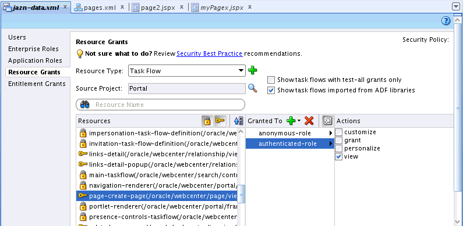Toggle resources with grants key filter
Image resolution: width=463 pixels, height=226 pixels.
pos(220,120)
